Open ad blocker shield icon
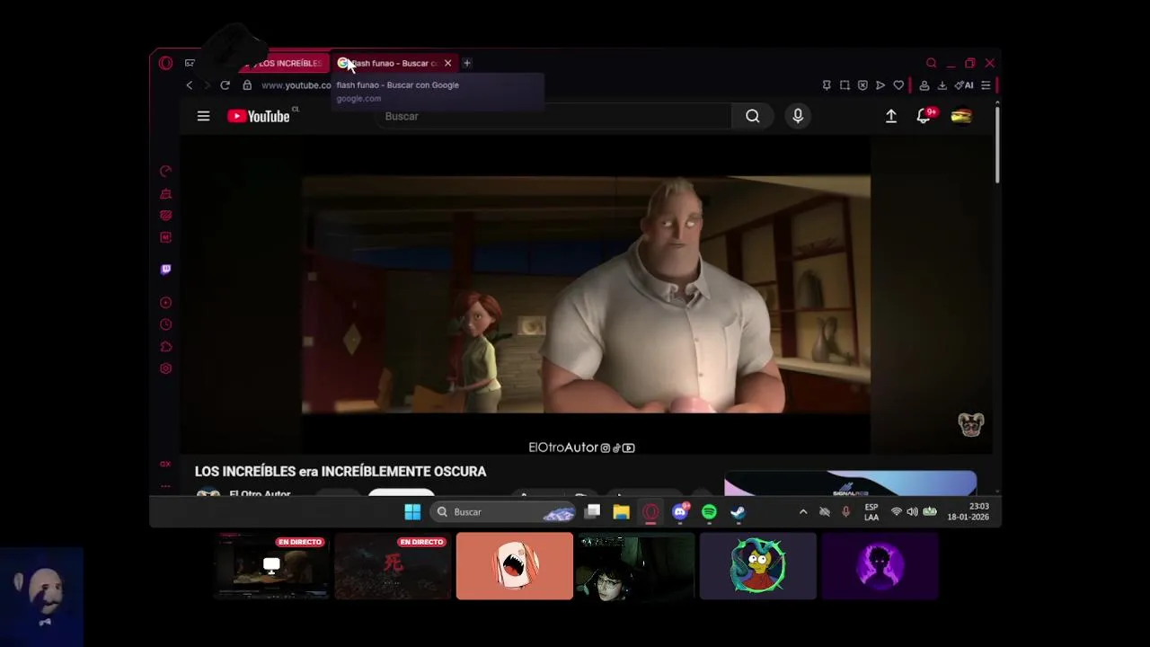Screen dimensions: 1150x647 click(x=862, y=85)
